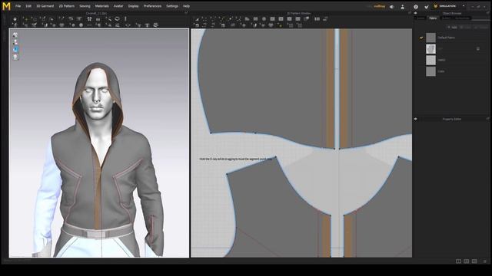This screenshot has width=492, height=276.
Task: Open the 2D Pattern menu
Action: pyautogui.click(x=67, y=6)
